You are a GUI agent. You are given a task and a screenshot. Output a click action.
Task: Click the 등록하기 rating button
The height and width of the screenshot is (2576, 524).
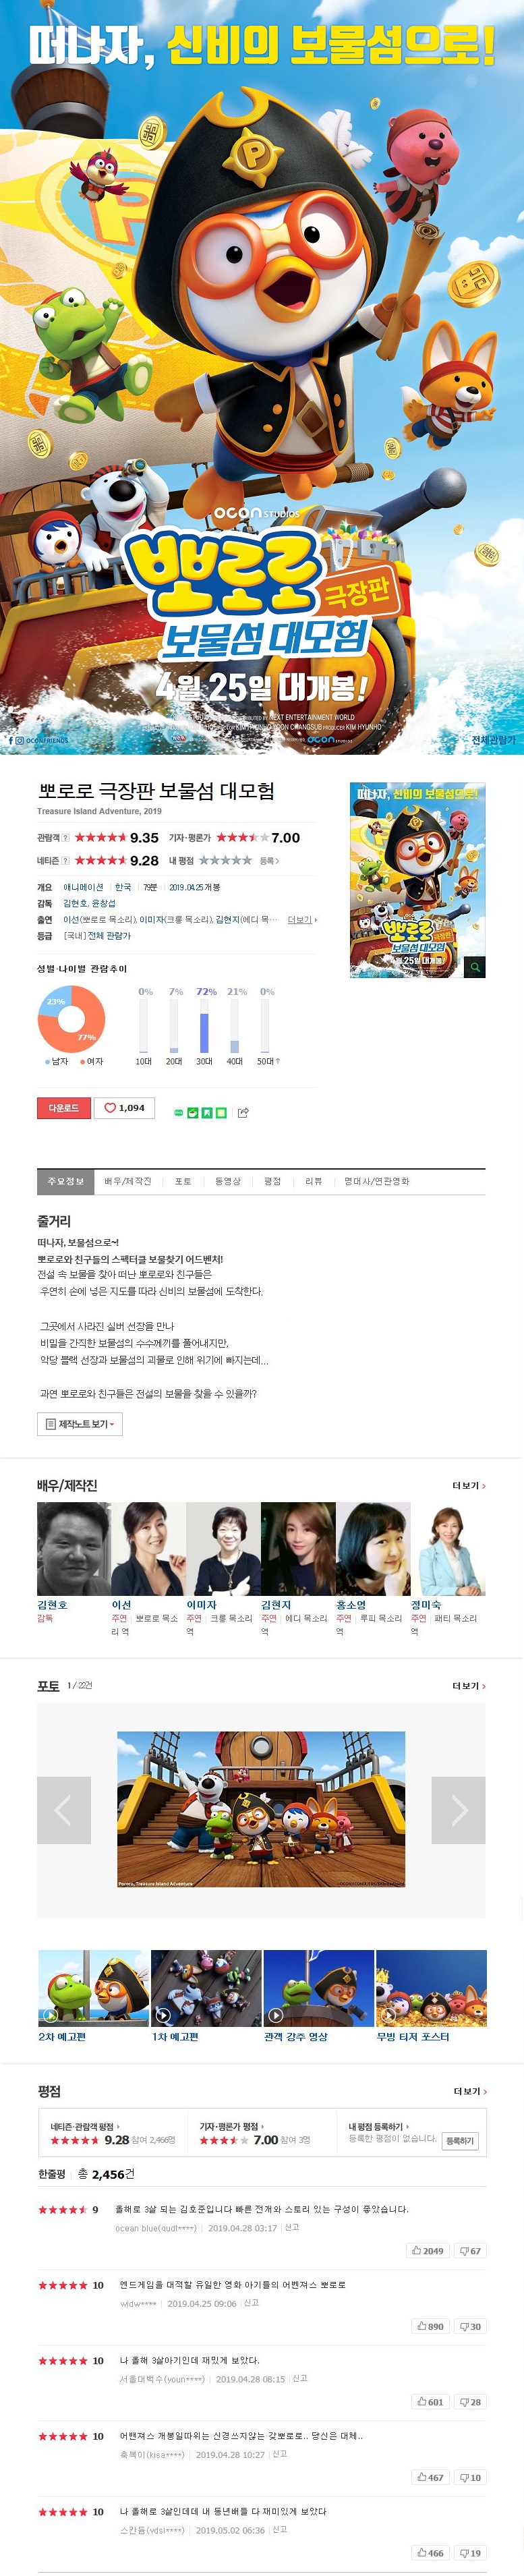point(460,2140)
